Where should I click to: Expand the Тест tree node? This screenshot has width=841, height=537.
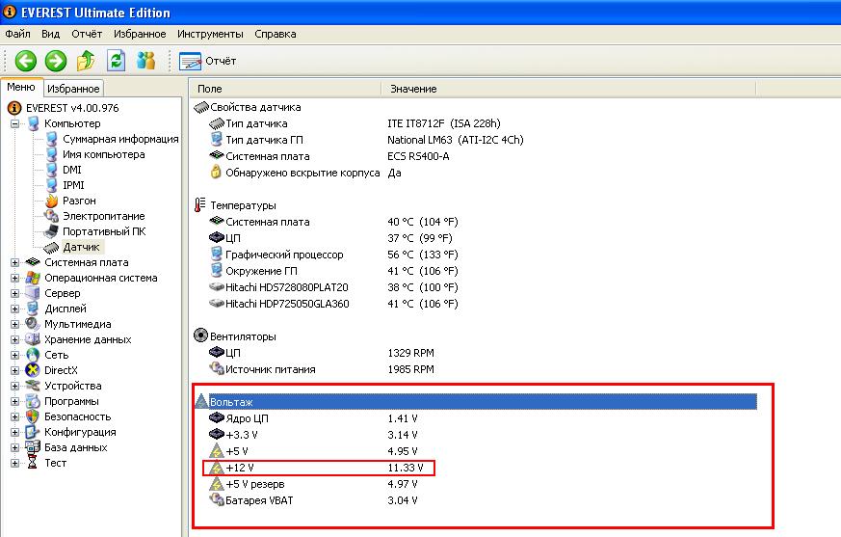(15, 463)
